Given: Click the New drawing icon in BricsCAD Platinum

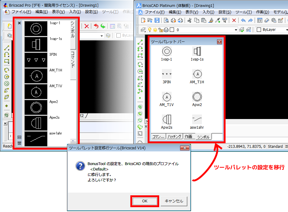Looking at the screenshot, I should pyautogui.click(x=143, y=20).
